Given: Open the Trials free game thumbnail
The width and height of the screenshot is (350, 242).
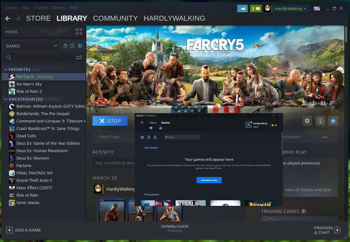Looking at the screenshot, I should [x=190, y=203].
